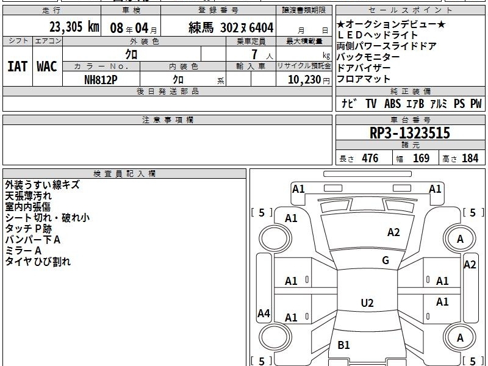Click the note ミラーA
Screen dimensions: 488x366
pos(23,250)
